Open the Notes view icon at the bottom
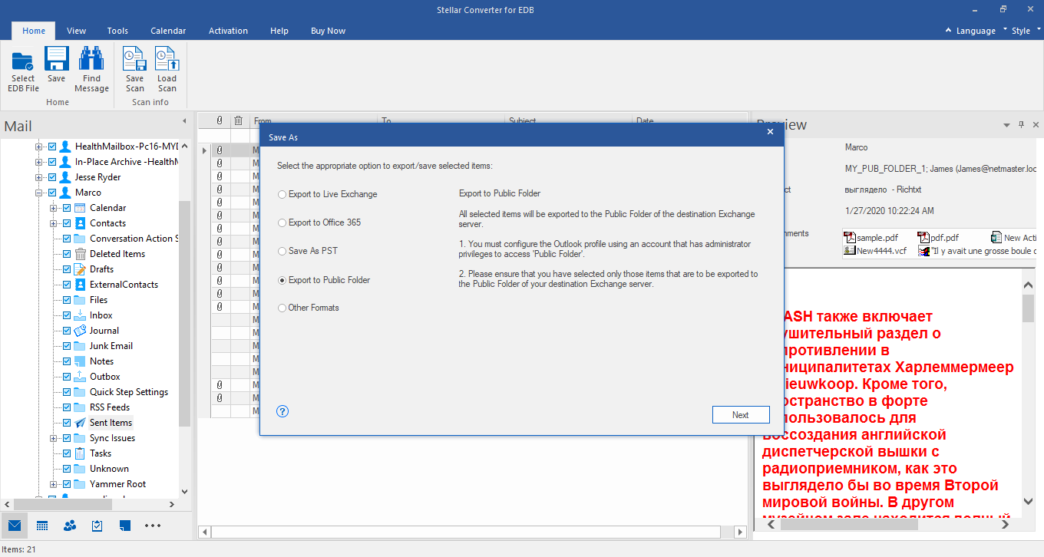The width and height of the screenshot is (1044, 557). tap(125, 526)
